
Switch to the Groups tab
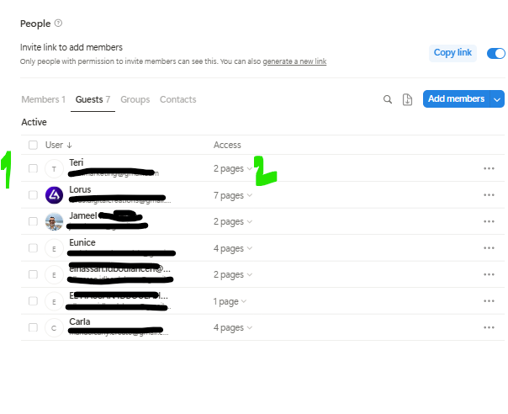click(135, 99)
